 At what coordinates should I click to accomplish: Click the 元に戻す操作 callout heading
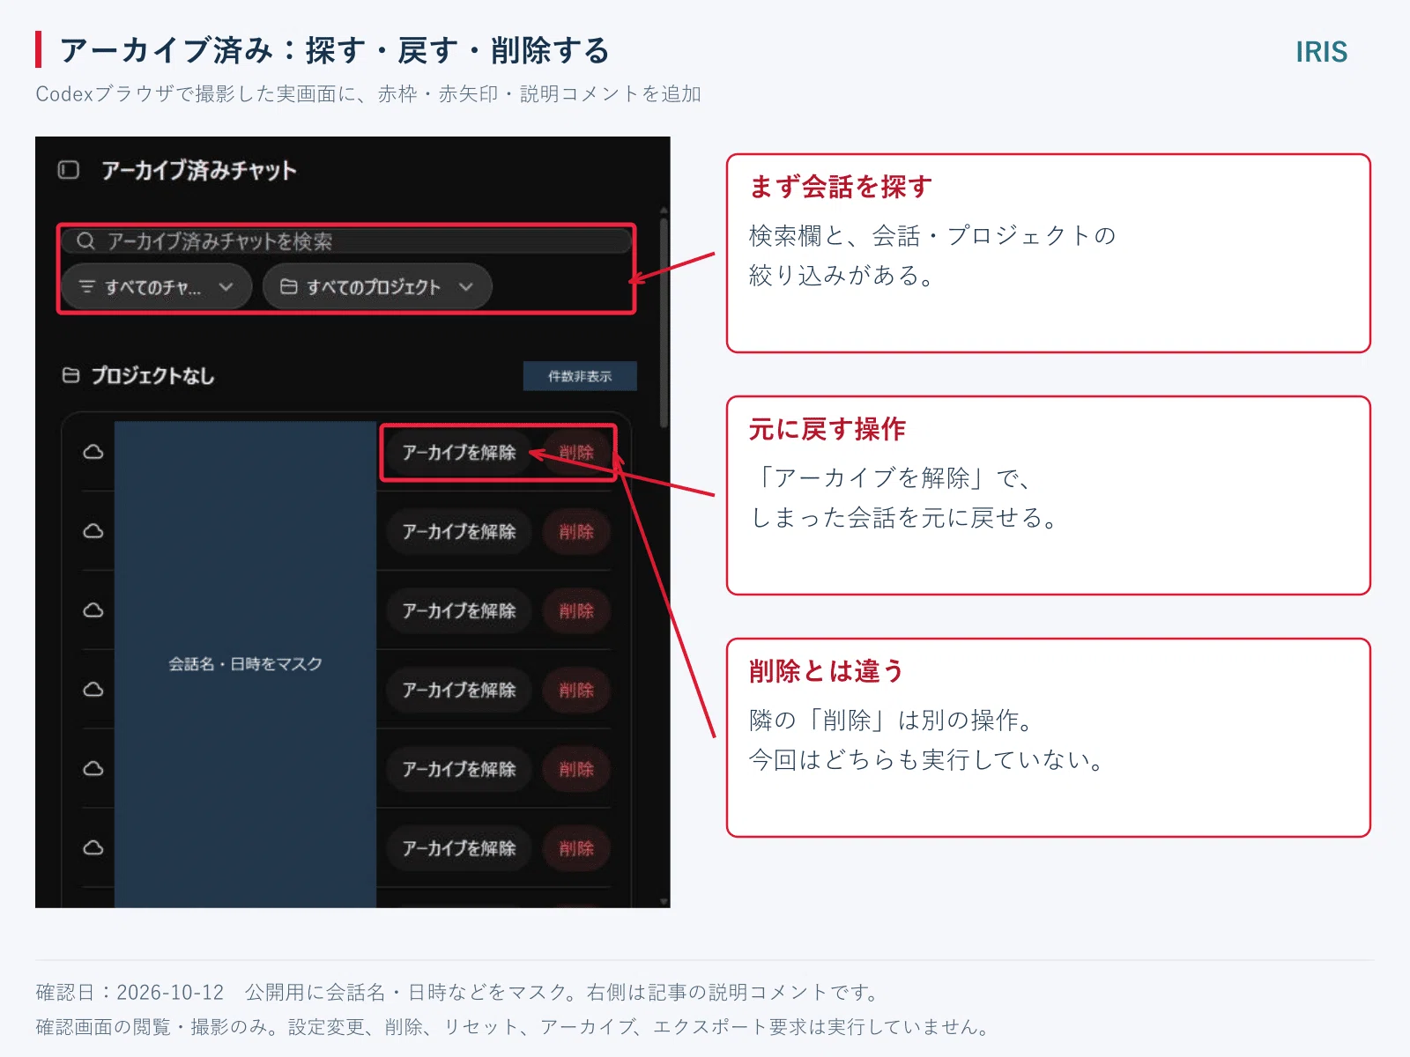827,429
